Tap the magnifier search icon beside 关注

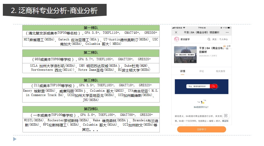209,39
